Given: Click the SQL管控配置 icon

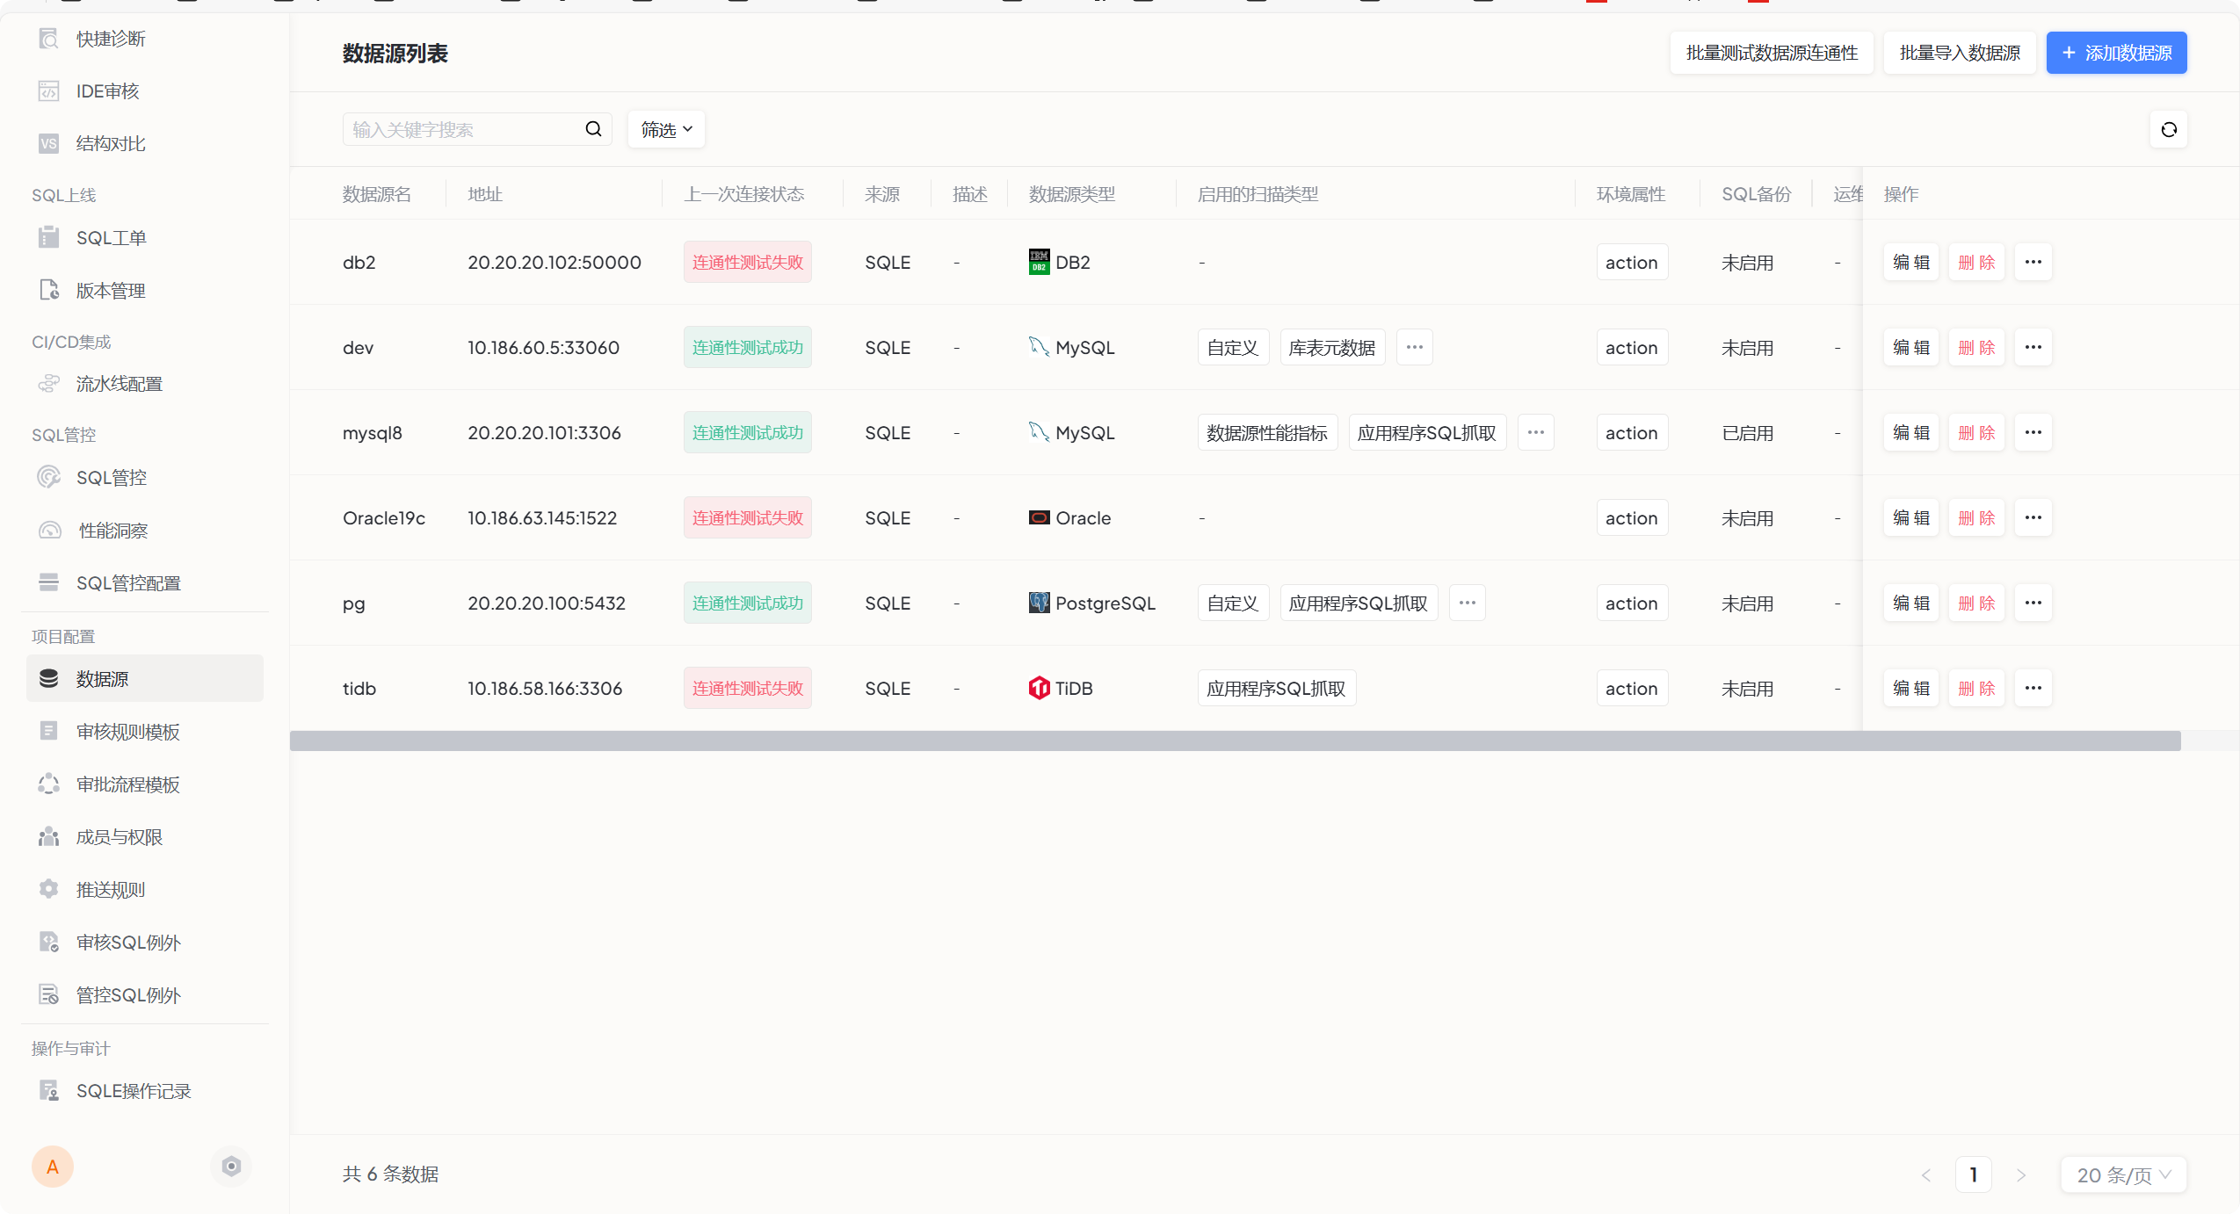Looking at the screenshot, I should point(49,582).
